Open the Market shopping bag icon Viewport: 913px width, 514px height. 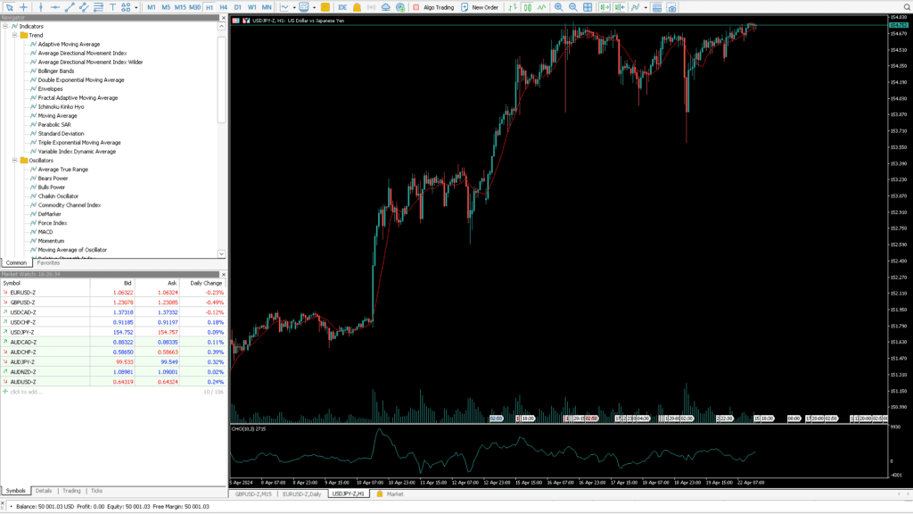tap(357, 7)
